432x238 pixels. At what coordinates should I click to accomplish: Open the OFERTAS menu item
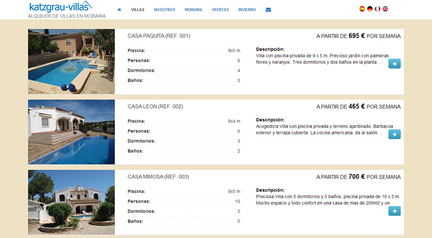[220, 10]
